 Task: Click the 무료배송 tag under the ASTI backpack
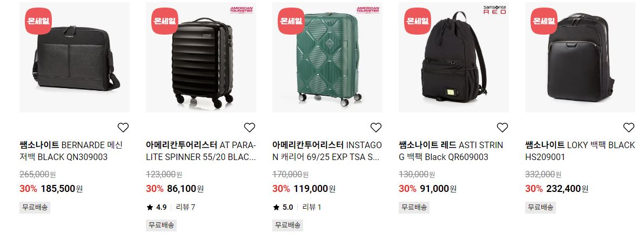tap(414, 207)
